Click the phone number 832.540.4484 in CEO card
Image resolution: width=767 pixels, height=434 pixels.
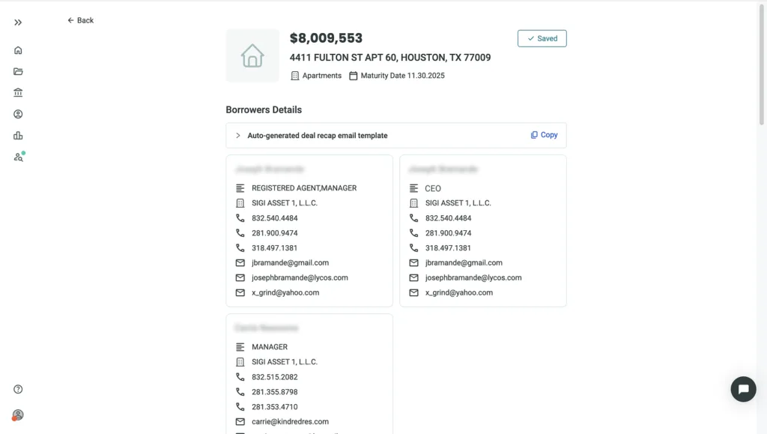tap(449, 218)
